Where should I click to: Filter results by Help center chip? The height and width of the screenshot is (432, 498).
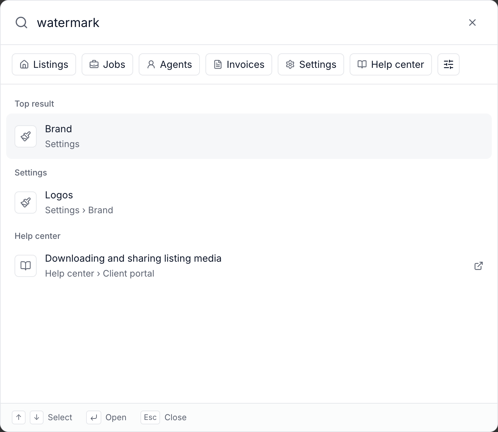click(x=391, y=64)
